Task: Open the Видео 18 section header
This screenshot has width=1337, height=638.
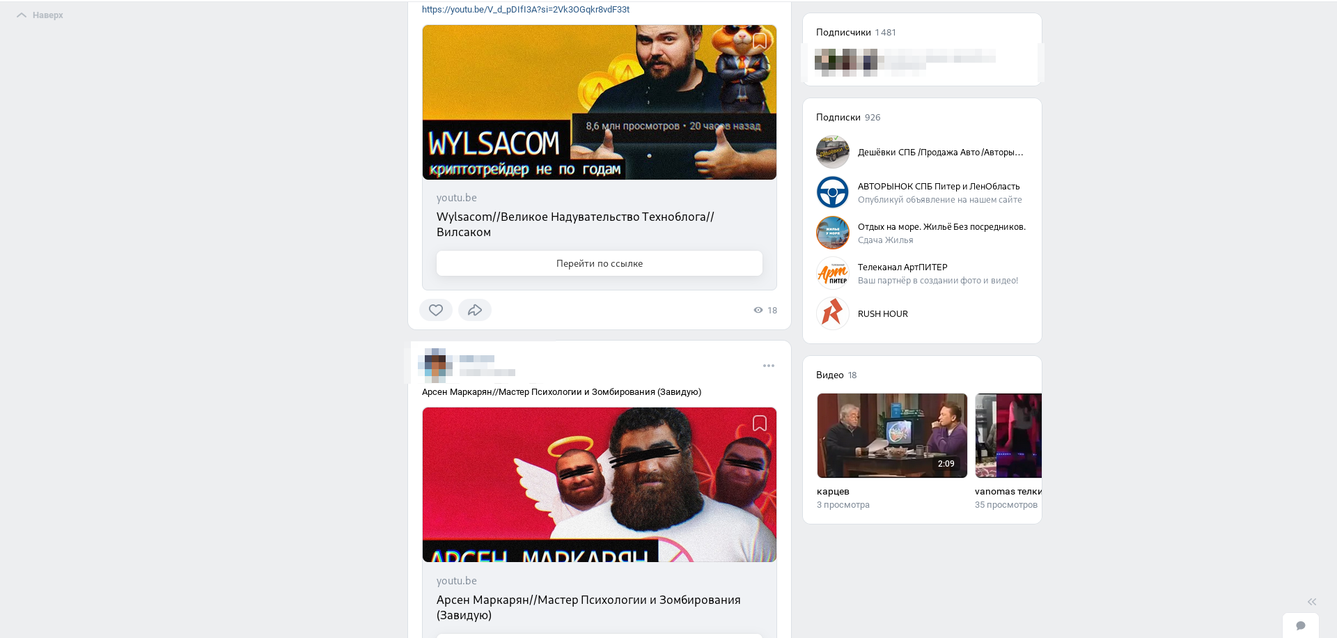Action: tap(836, 375)
